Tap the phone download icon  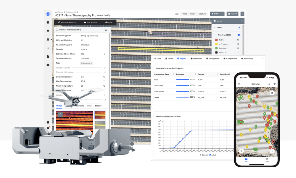coord(269,84)
